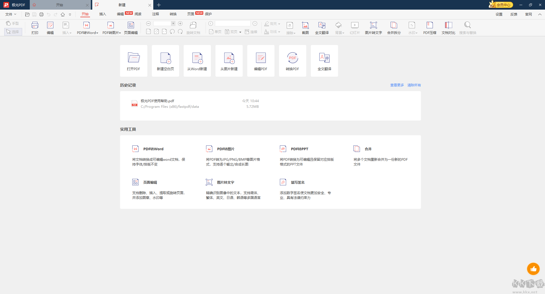Click the 搜索与替换 search icon
Screen dimensions: 545x294
click(468, 28)
